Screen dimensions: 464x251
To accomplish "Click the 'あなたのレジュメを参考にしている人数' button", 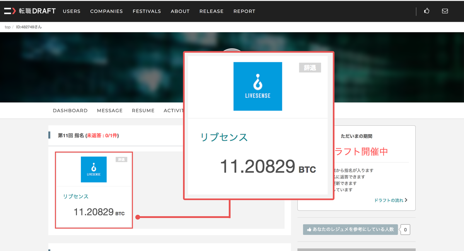I will 350,229.
